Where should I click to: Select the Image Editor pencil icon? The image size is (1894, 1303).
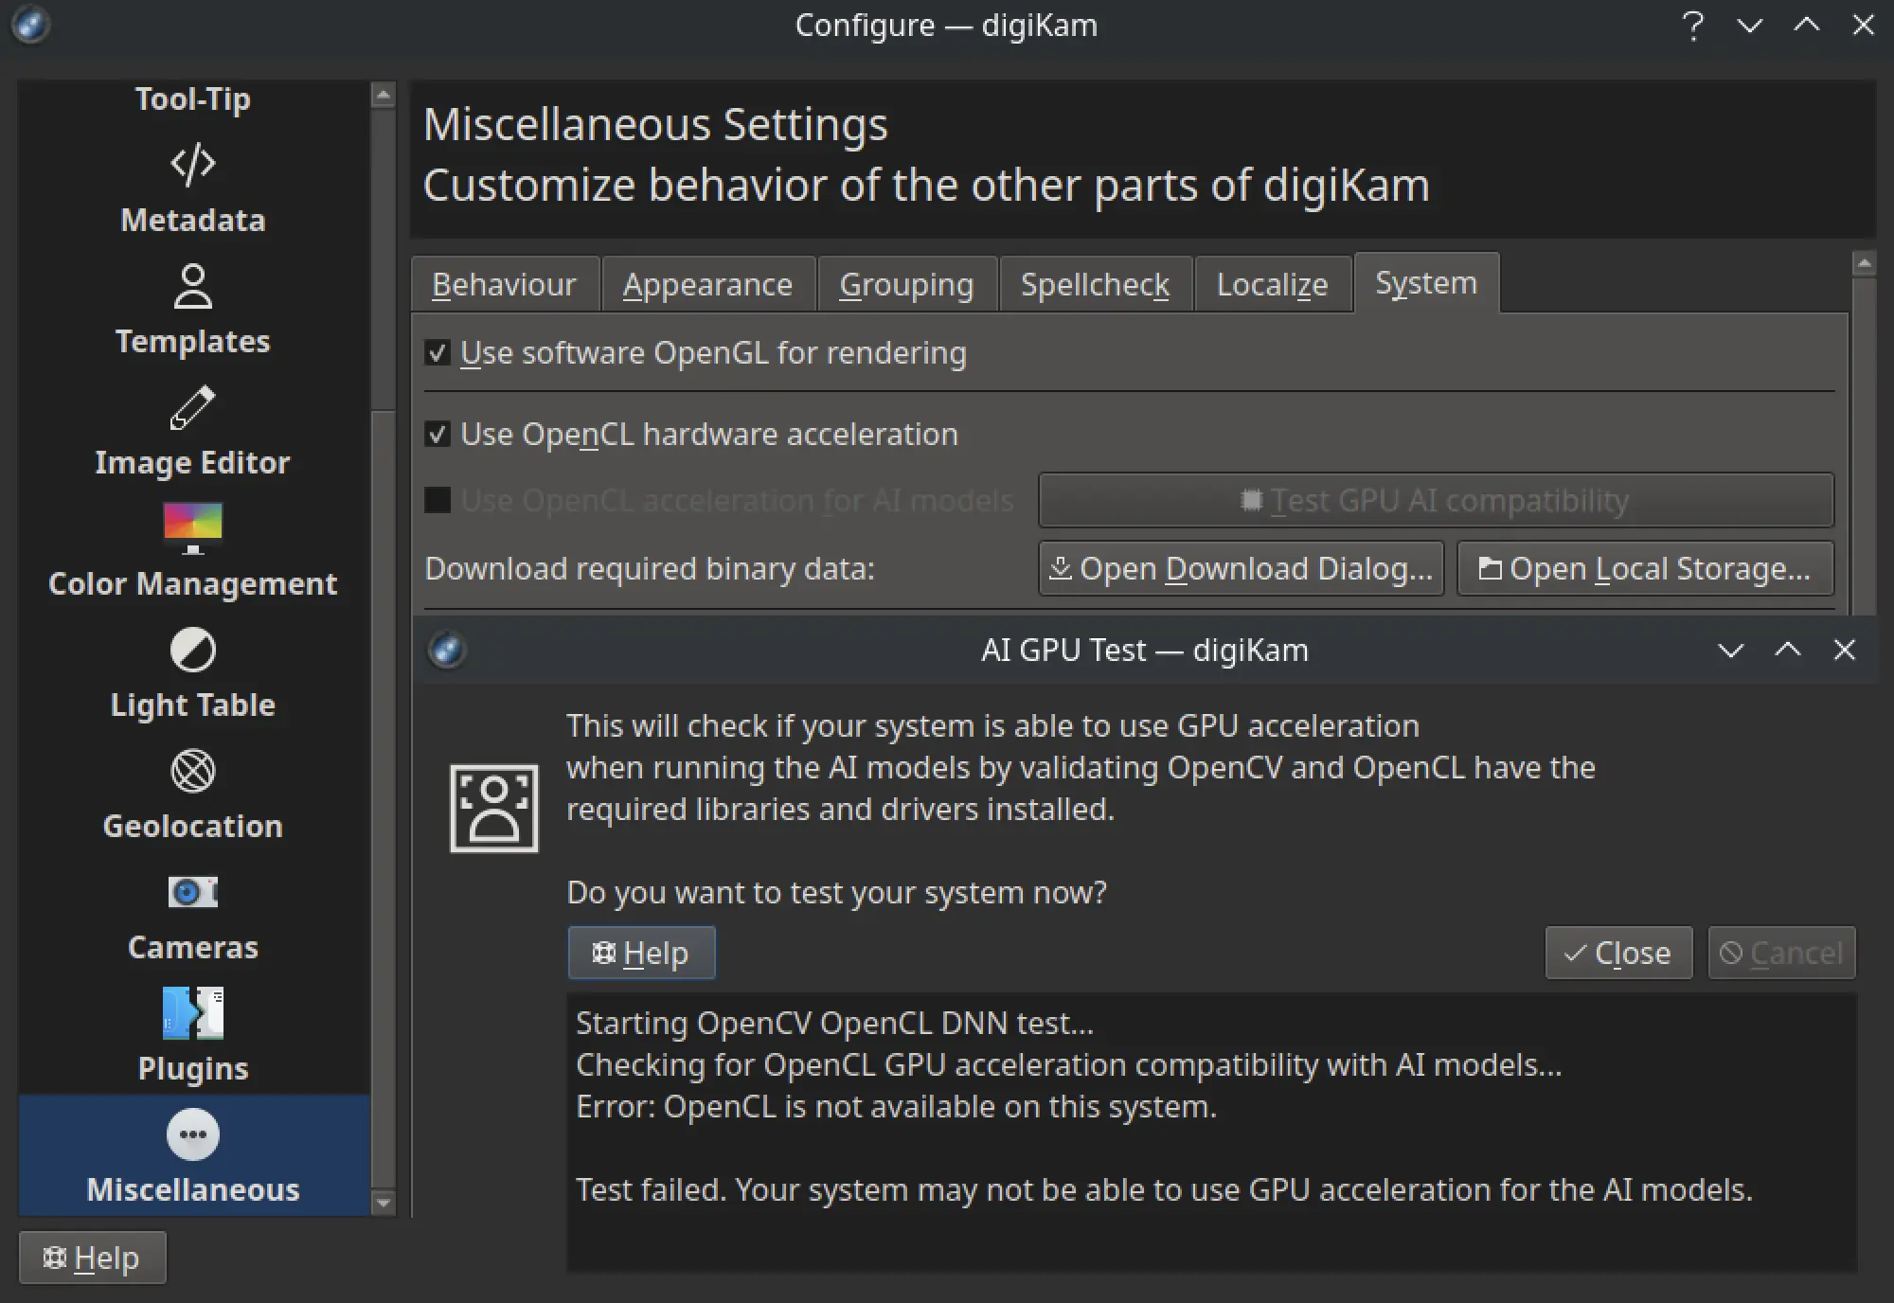pos(193,406)
